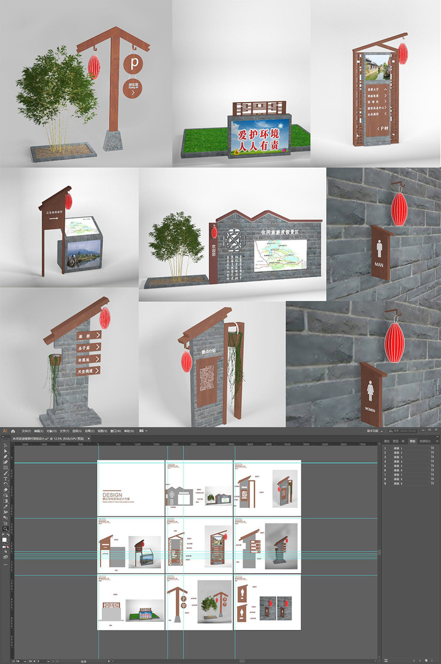Click the Illustrator Home icon
Screen dimensions: 441x664
click(13, 431)
